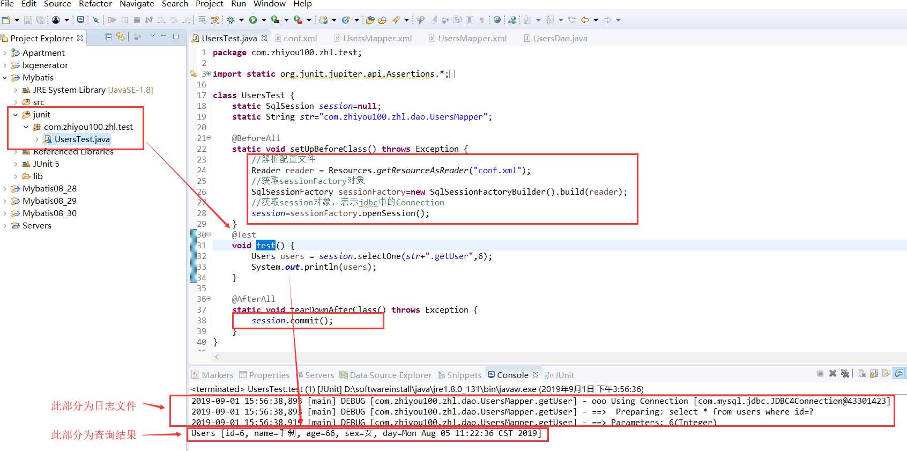The height and width of the screenshot is (451, 907).
Task: Open the Snippets view tab
Action: [x=460, y=375]
